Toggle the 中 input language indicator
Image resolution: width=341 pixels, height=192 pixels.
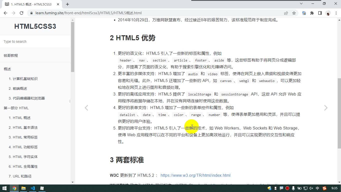click(317, 188)
